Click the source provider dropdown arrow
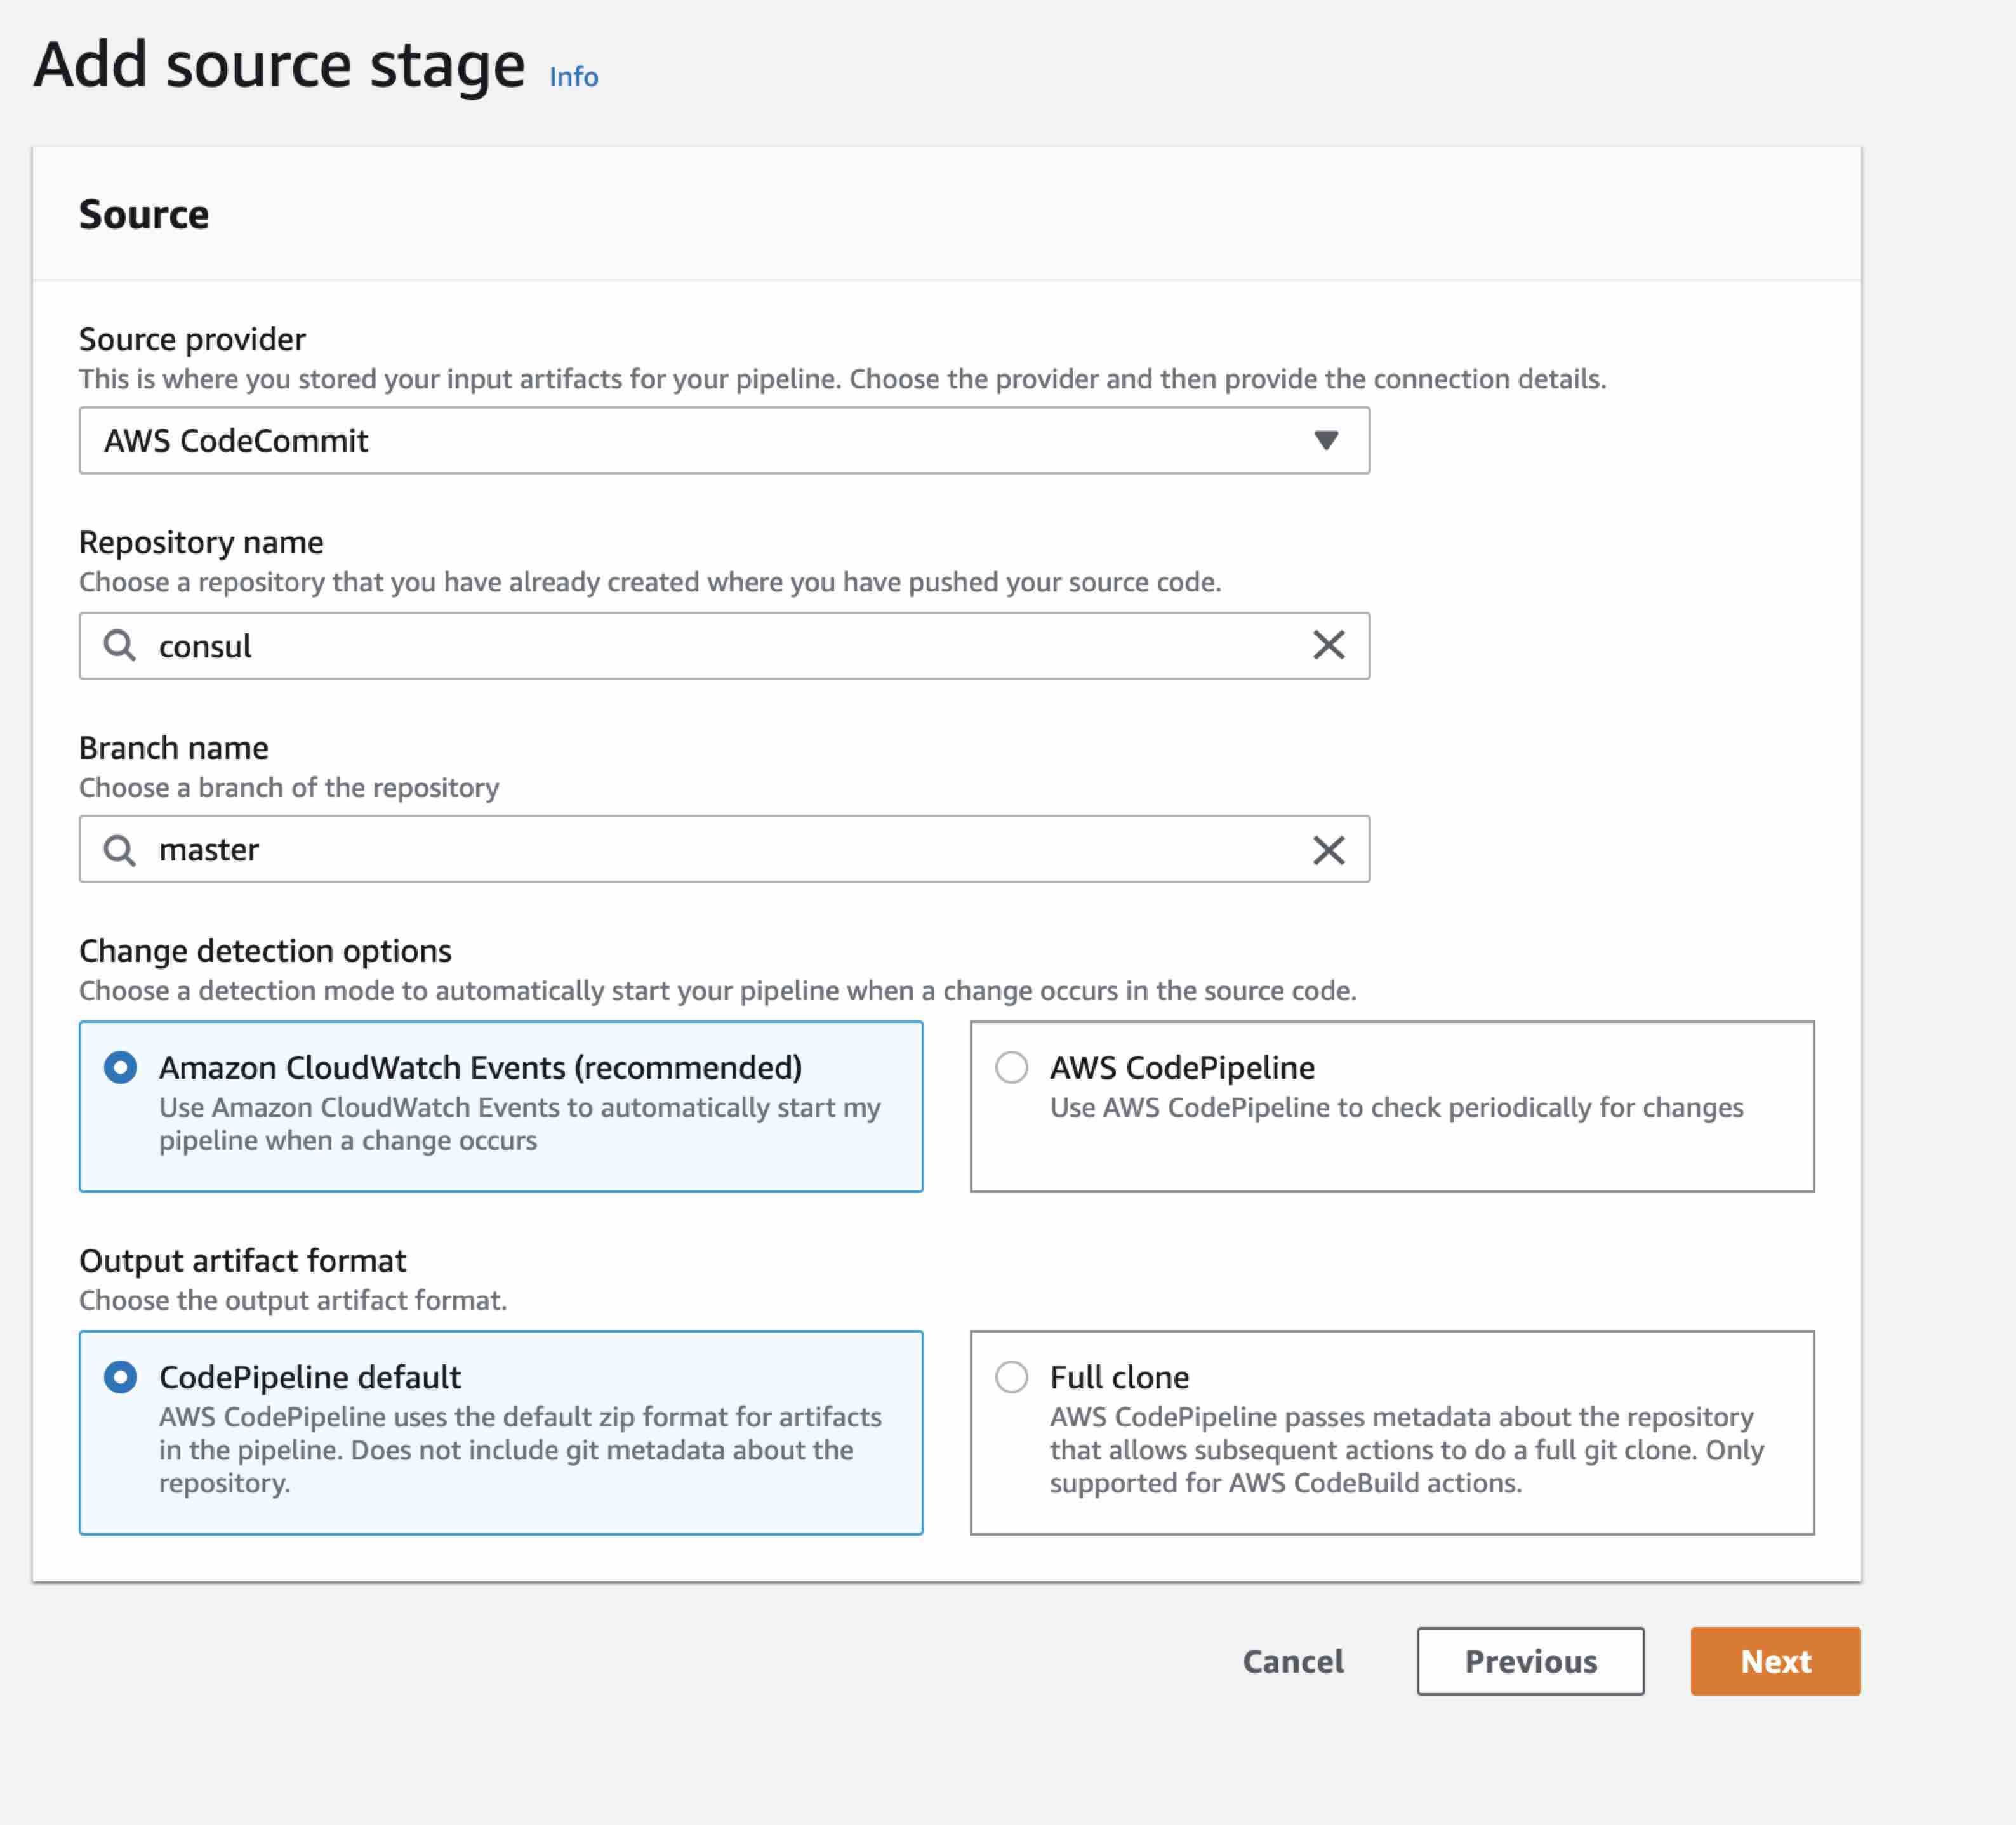2016x1825 pixels. pyautogui.click(x=1326, y=441)
